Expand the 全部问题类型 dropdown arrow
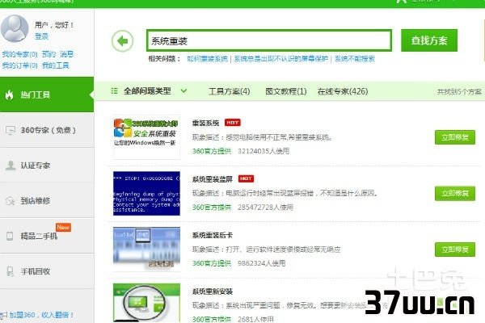This screenshot has height=323, width=485. click(x=183, y=91)
